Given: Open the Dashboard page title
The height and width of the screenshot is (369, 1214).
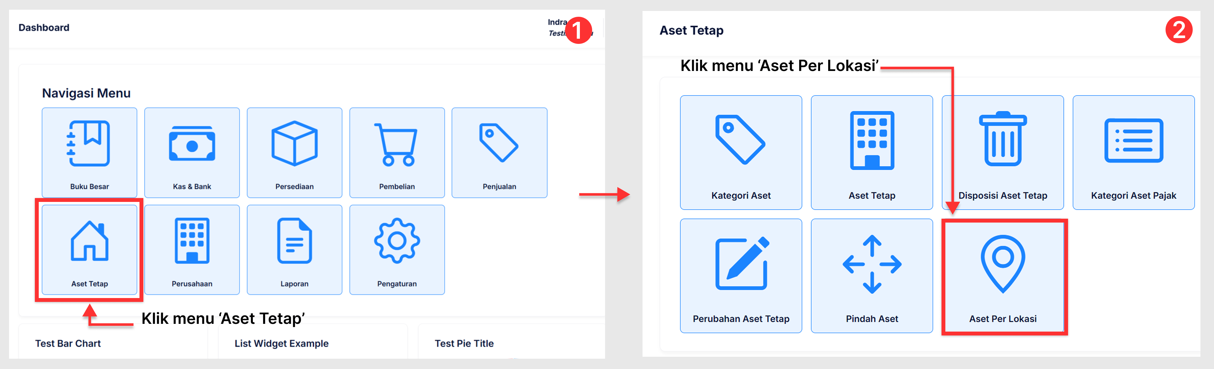Looking at the screenshot, I should 43,27.
